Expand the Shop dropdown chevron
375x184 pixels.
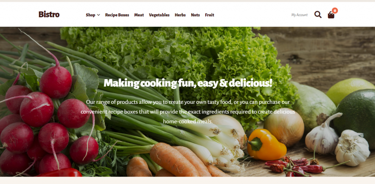pos(98,15)
